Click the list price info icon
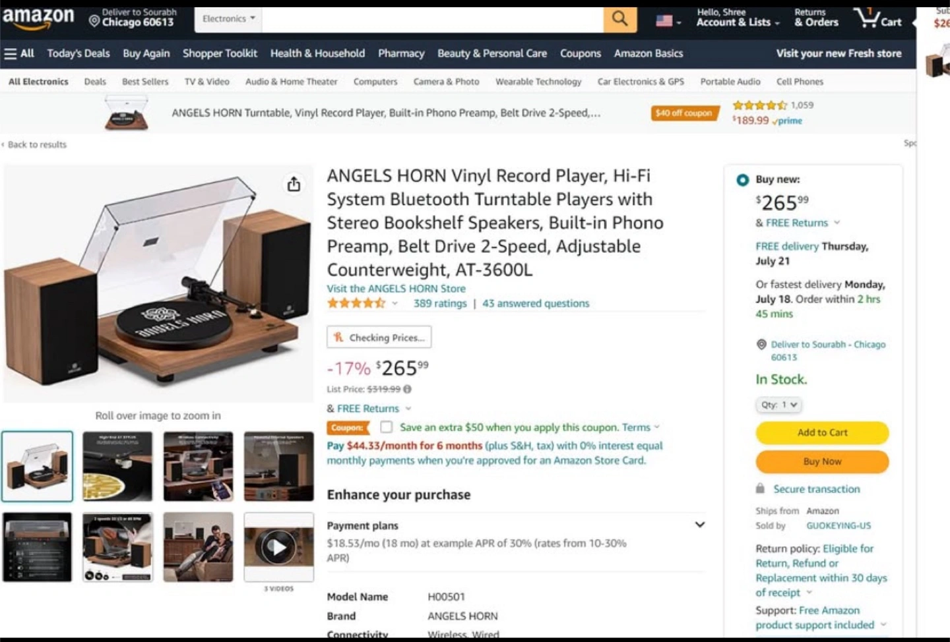 (407, 389)
